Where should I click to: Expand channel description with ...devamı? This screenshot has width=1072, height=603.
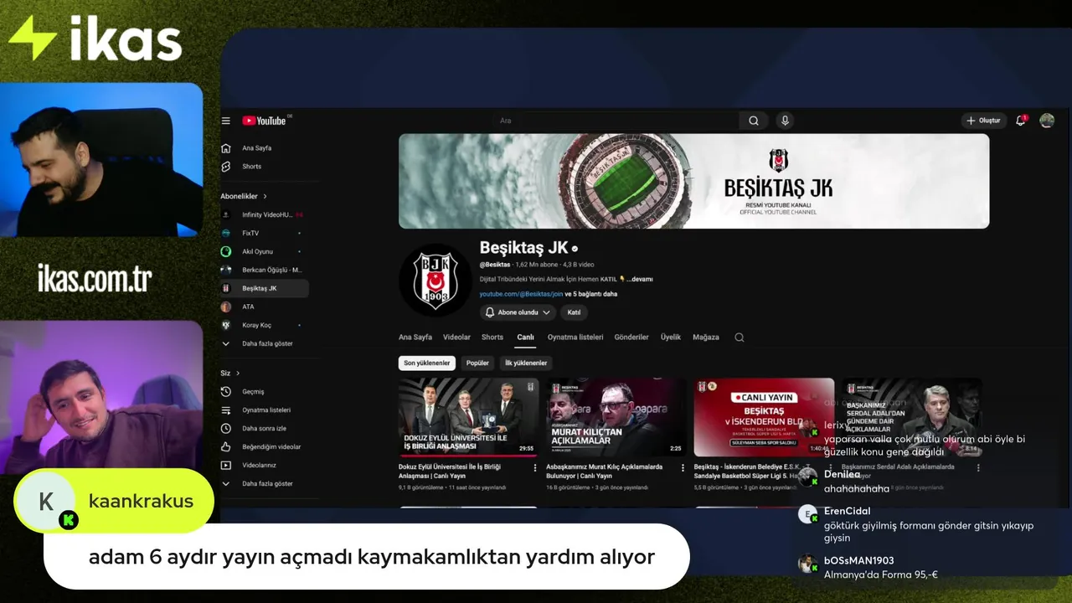640,279
